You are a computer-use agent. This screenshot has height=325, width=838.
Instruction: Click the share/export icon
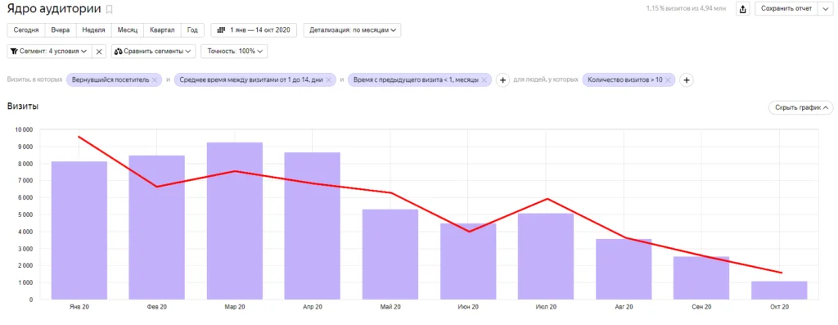[743, 8]
